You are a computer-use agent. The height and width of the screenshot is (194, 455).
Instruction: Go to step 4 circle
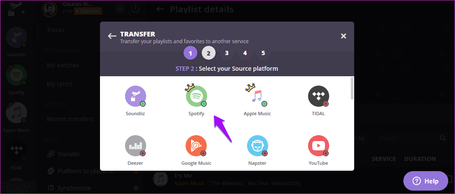point(245,53)
